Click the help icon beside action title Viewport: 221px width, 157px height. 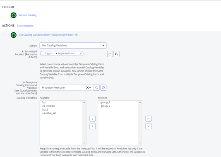click(x=77, y=35)
